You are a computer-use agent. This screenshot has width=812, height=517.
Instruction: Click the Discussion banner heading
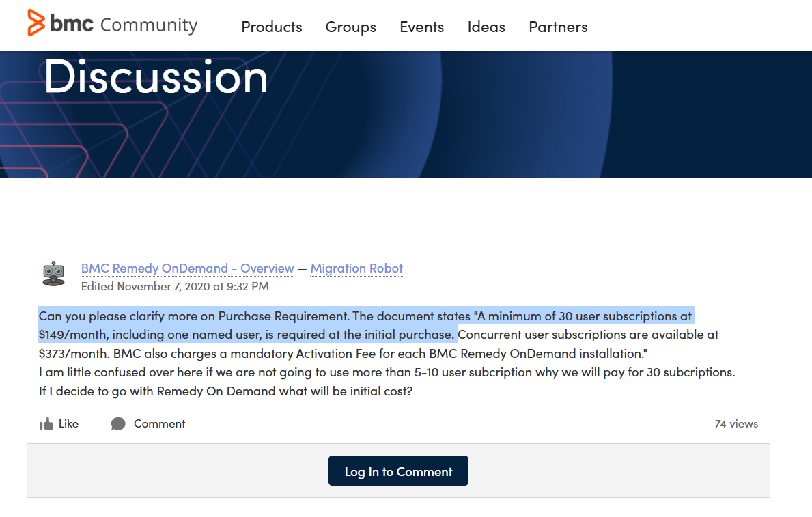pos(156,76)
